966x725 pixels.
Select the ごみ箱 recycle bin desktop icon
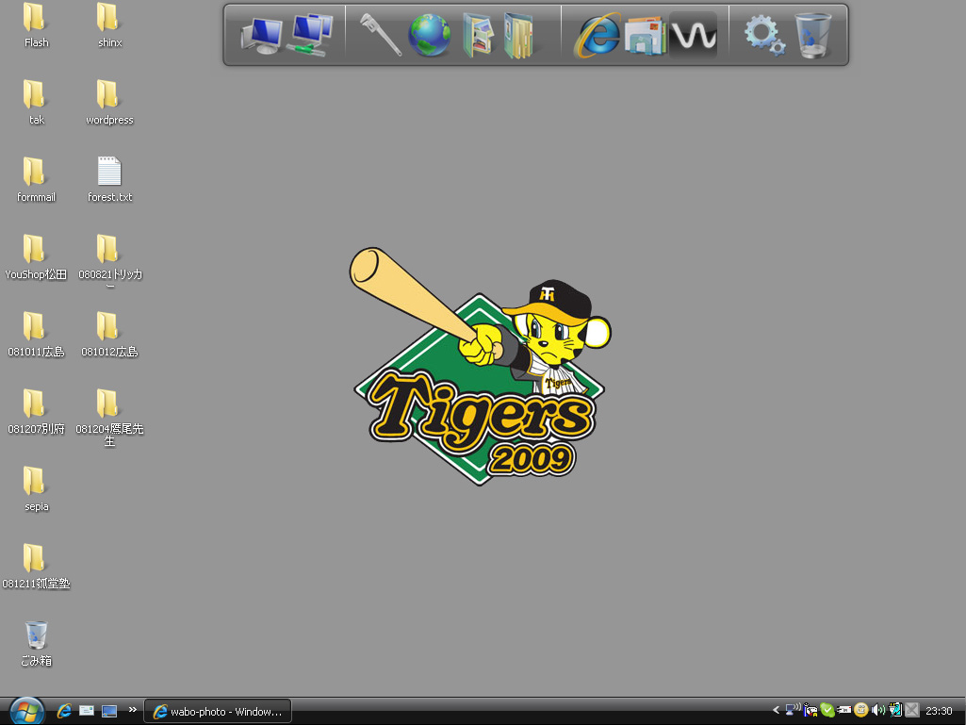(37, 644)
